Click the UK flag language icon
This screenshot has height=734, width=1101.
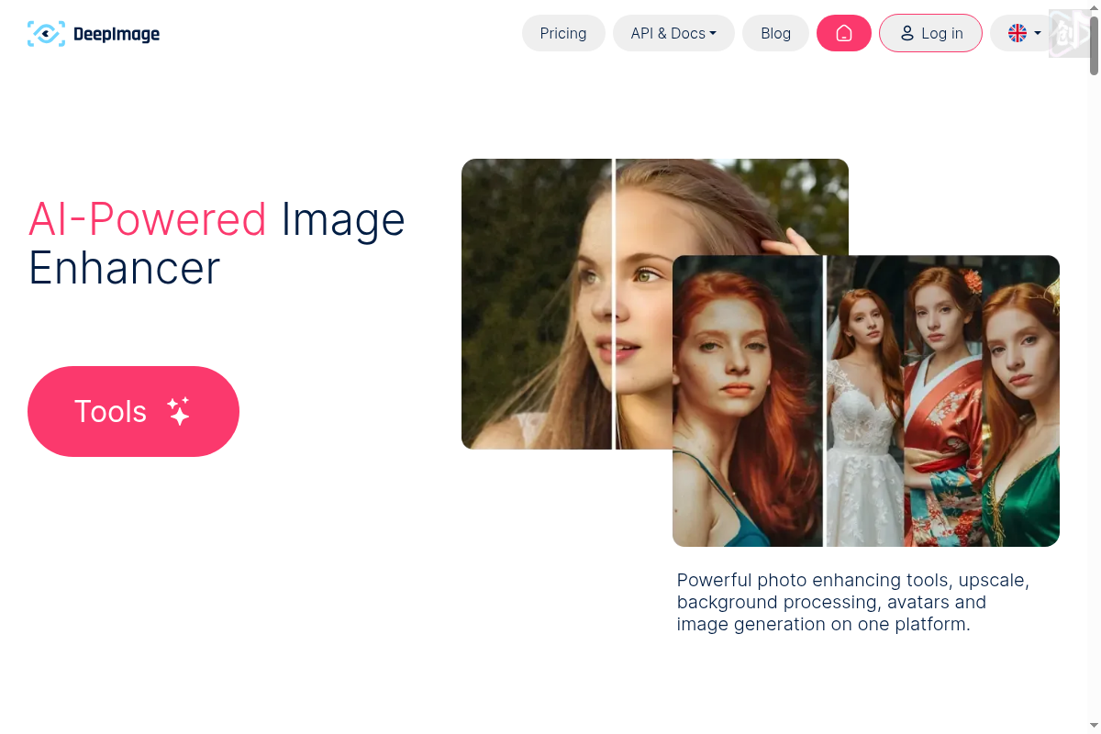[x=1018, y=33]
